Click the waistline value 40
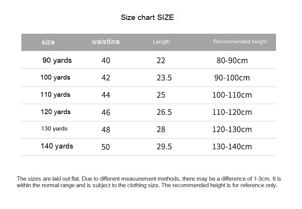 (106, 60)
